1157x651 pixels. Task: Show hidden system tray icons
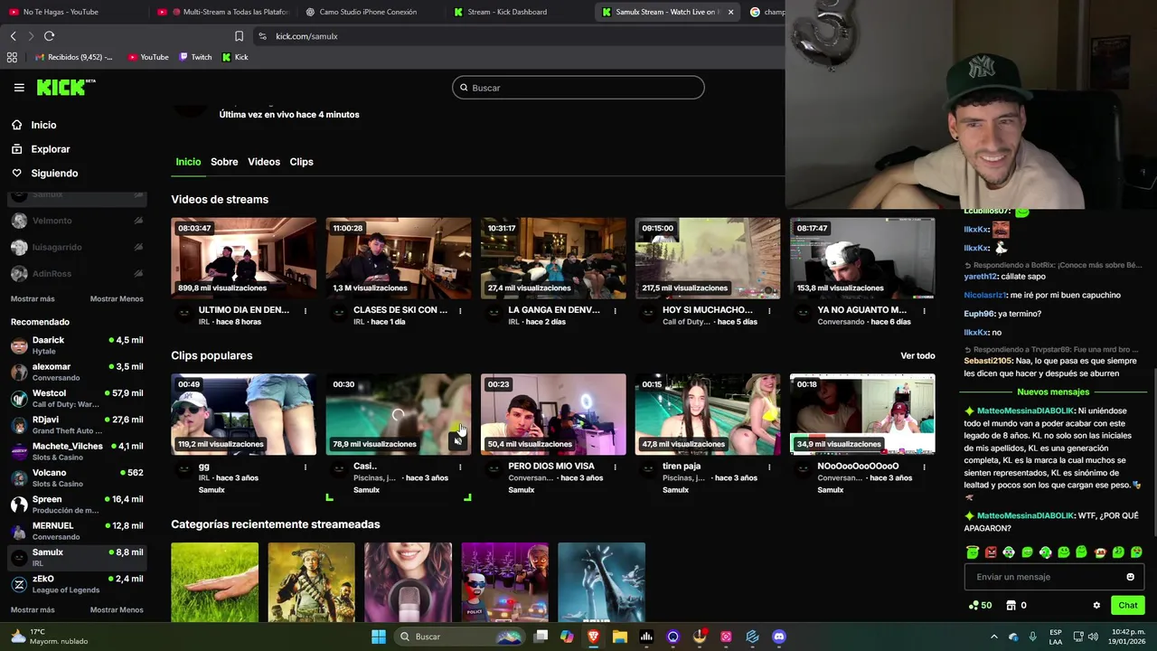tap(994, 637)
